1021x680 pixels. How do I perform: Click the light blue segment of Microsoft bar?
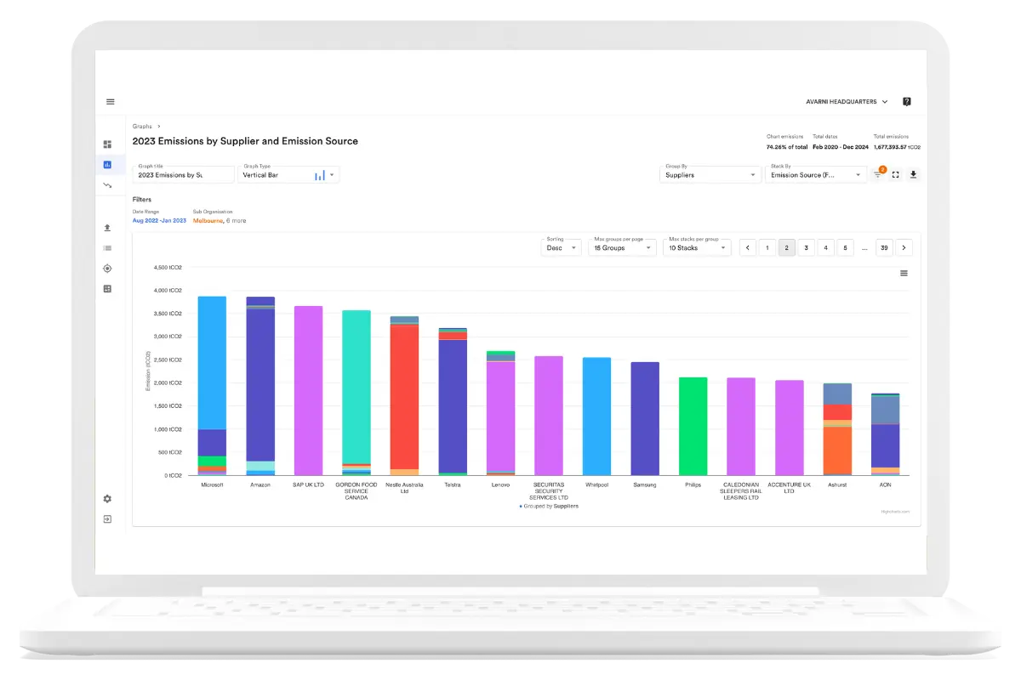pyautogui.click(x=212, y=363)
